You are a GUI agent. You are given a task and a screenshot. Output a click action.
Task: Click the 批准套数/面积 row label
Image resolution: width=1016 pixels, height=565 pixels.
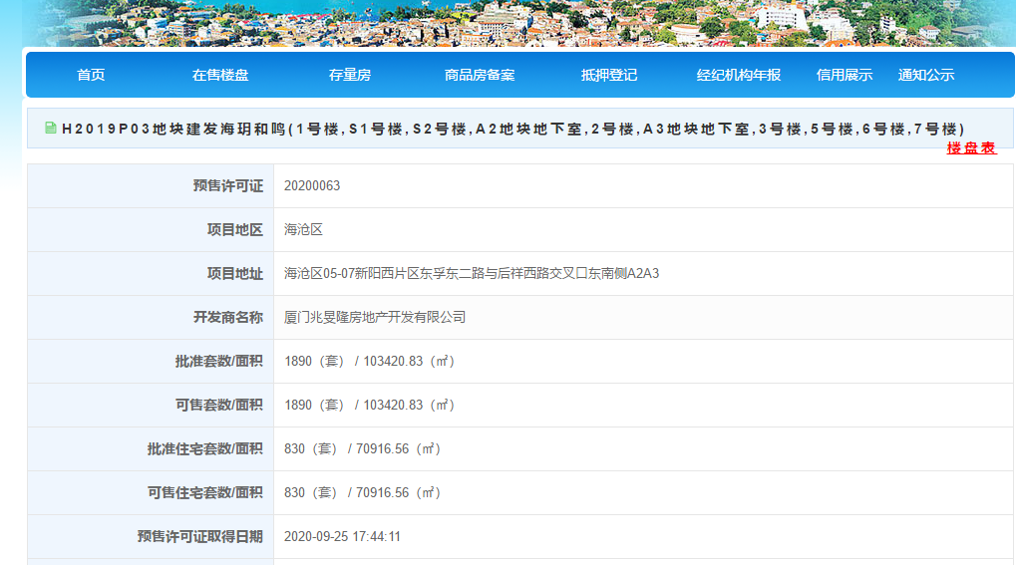point(219,362)
